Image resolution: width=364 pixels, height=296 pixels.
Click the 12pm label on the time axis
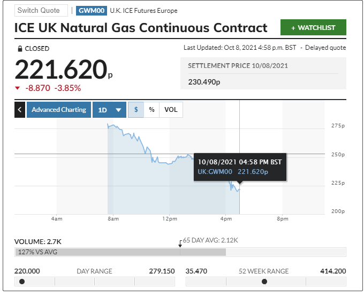(x=169, y=219)
